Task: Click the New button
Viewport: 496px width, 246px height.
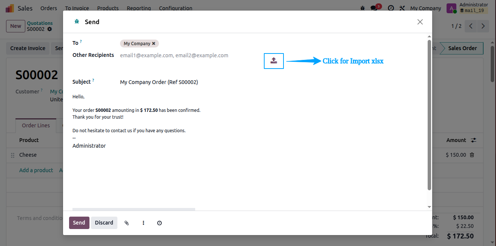Action: (x=15, y=26)
